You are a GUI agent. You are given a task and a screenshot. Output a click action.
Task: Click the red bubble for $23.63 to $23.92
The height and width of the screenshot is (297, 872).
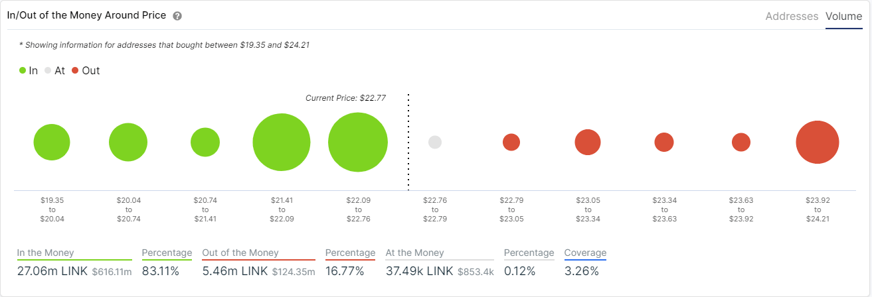tap(741, 143)
